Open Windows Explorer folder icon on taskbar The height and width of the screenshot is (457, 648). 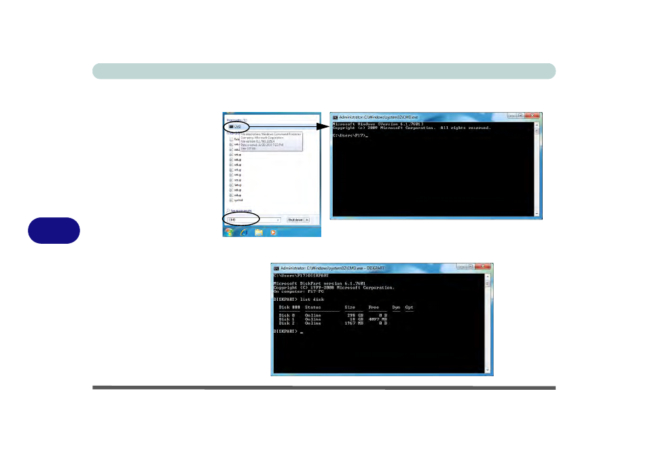(259, 232)
